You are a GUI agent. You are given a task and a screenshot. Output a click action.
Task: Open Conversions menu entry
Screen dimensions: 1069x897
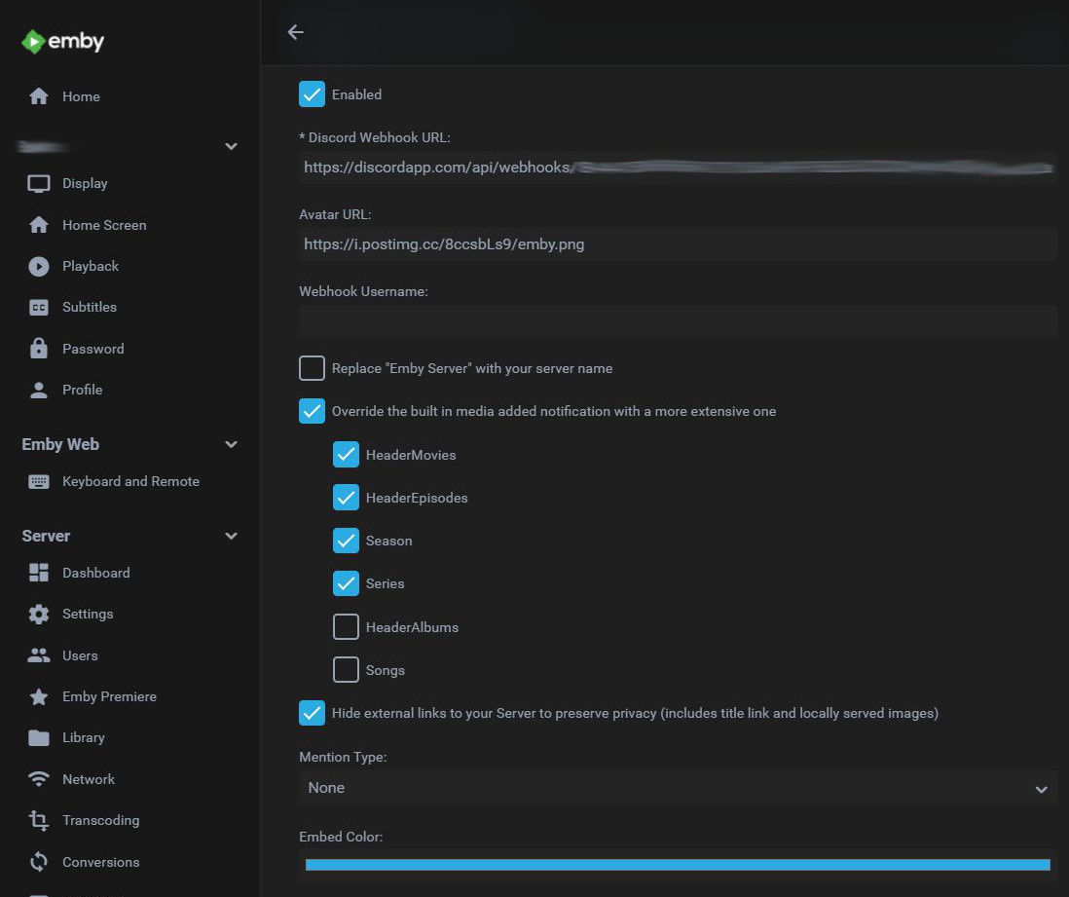point(101,862)
